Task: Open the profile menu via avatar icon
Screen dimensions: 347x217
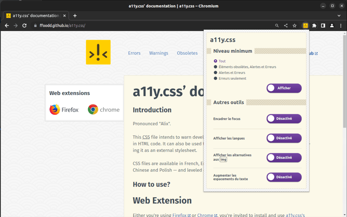Action: (x=332, y=25)
